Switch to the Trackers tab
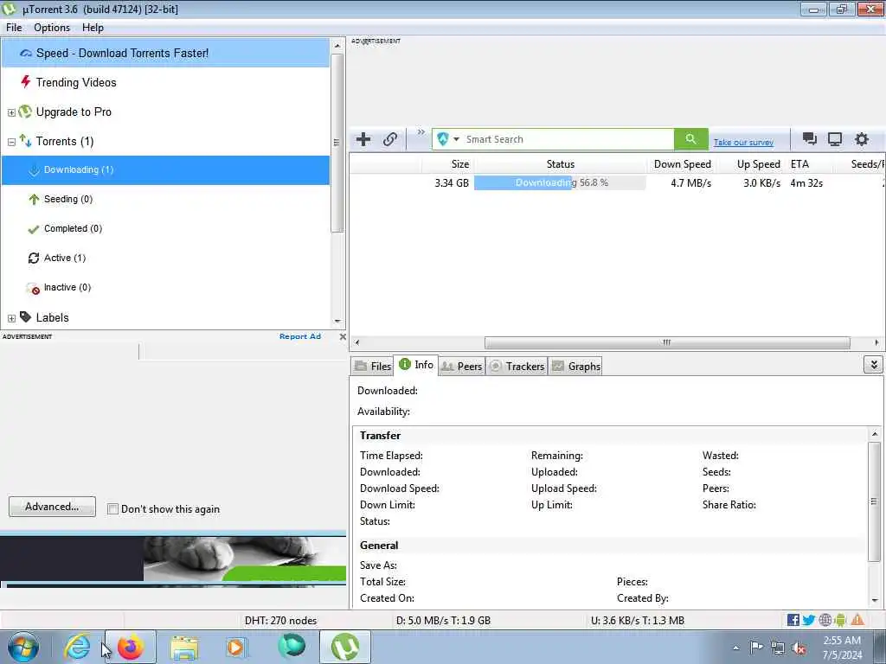The height and width of the screenshot is (664, 886). pos(517,366)
